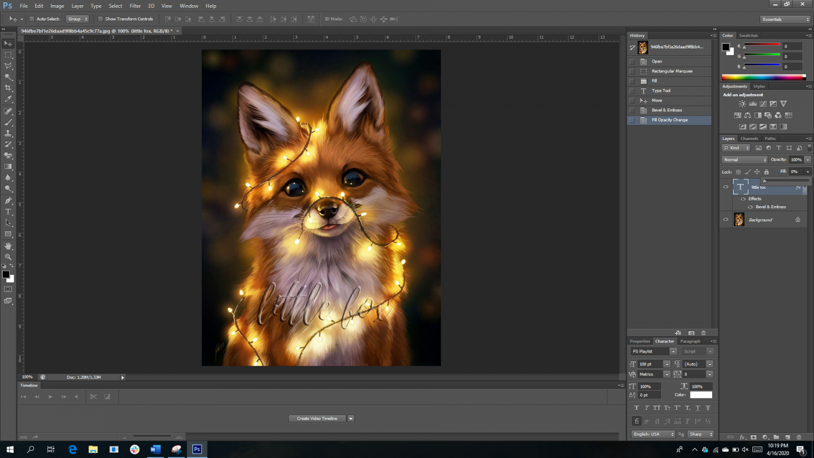The image size is (814, 458).
Task: Select the Magic Wand tool
Action: pos(8,77)
